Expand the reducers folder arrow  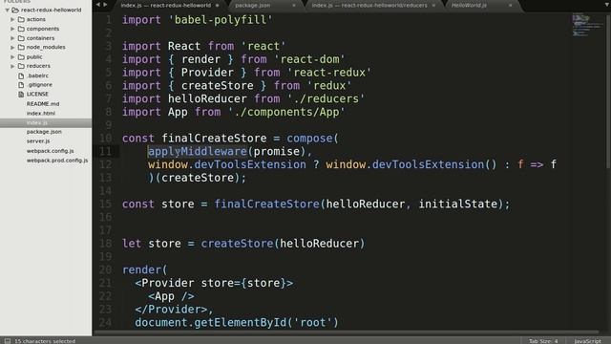click(x=12, y=66)
